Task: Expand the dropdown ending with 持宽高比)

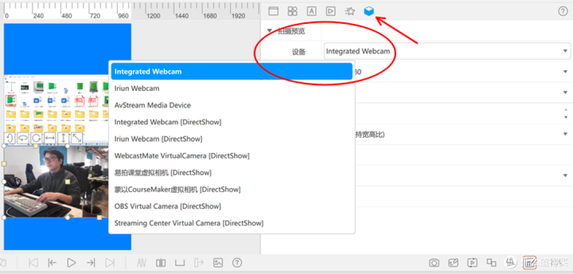Action: click(566, 134)
